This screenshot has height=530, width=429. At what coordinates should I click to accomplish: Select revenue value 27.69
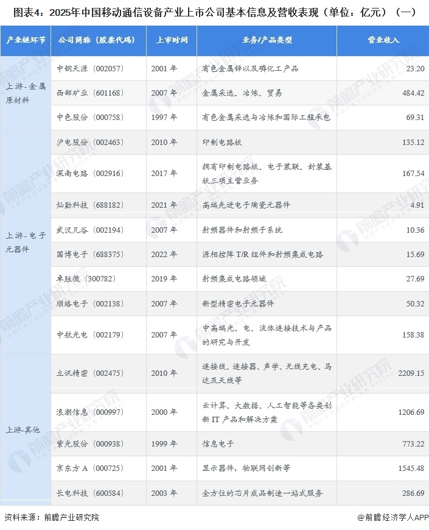[415, 278]
